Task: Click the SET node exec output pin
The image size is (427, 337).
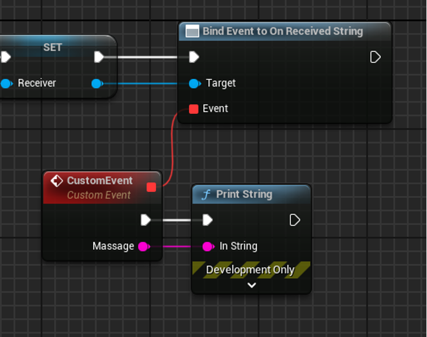Action: (99, 57)
